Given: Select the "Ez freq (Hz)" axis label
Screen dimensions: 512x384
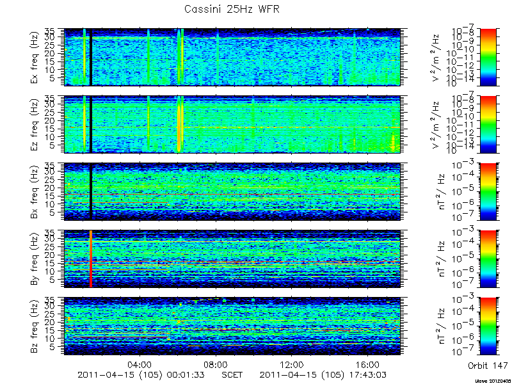Looking at the screenshot, I should tap(35, 125).
